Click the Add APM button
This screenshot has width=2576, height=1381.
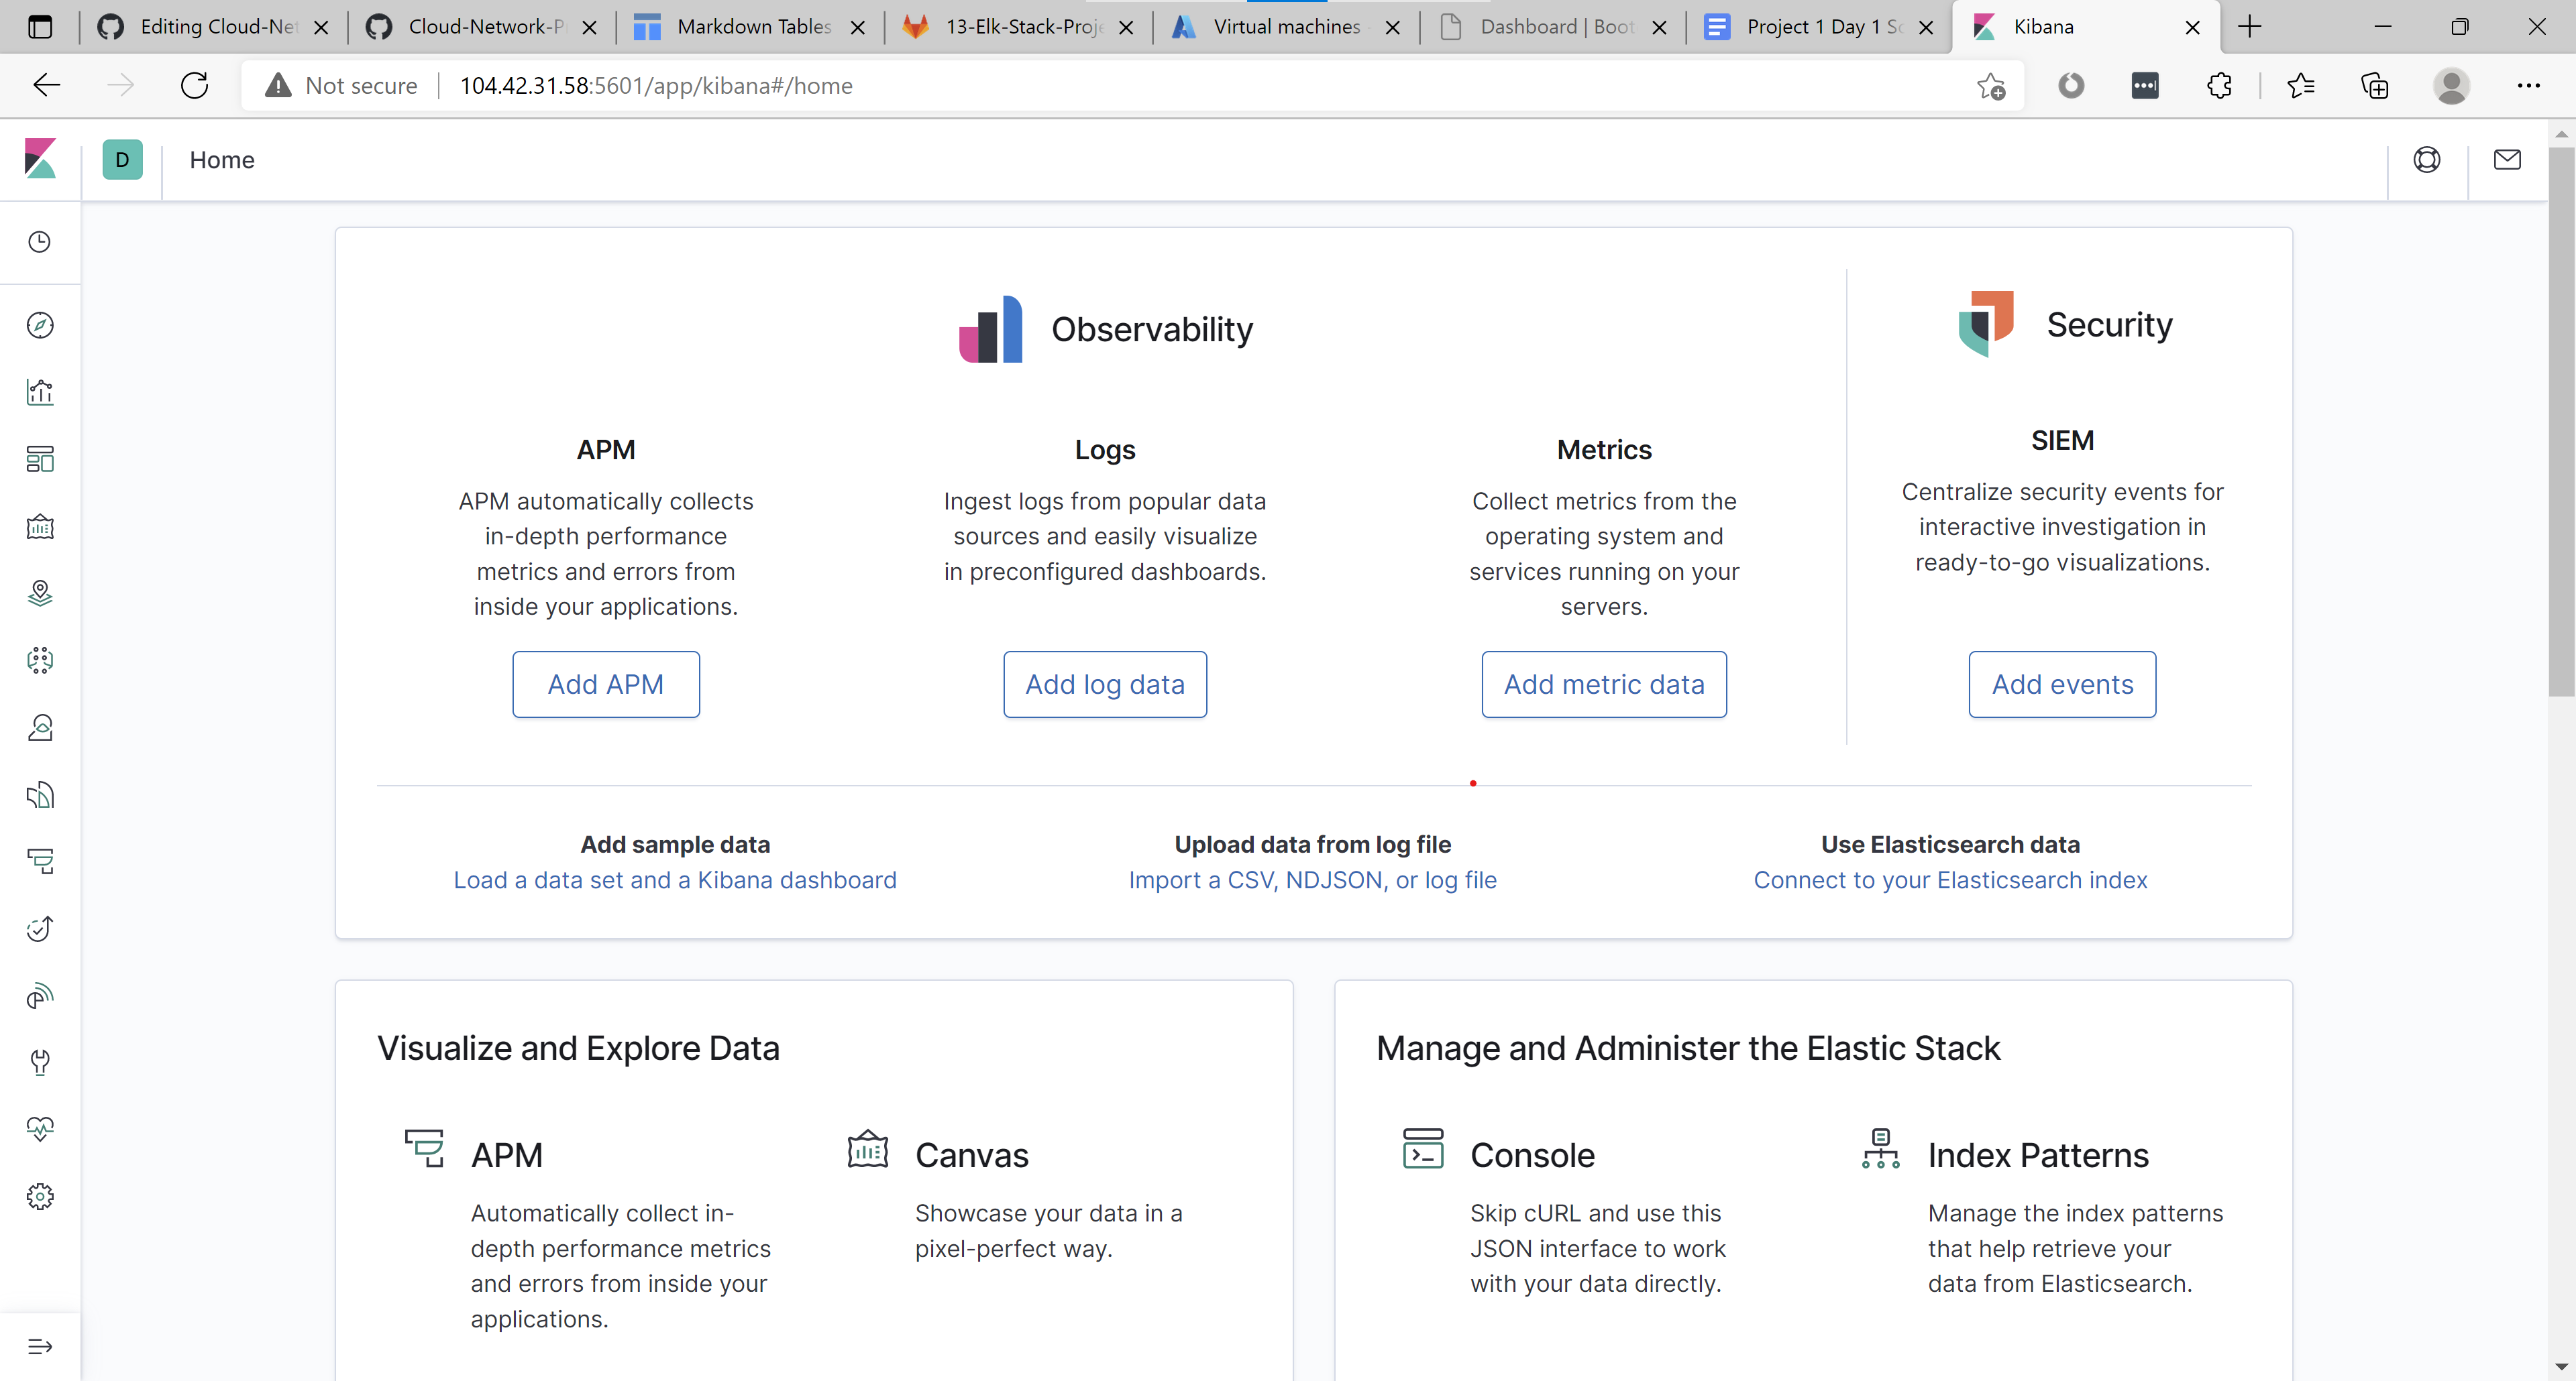click(x=606, y=684)
